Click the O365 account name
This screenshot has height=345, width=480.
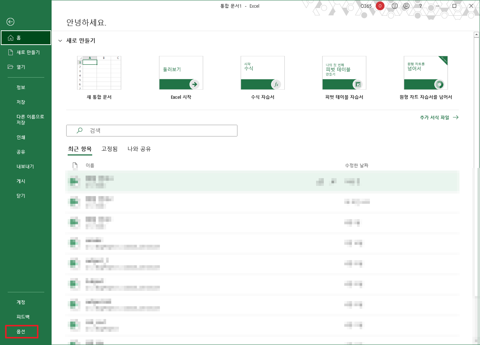point(366,6)
